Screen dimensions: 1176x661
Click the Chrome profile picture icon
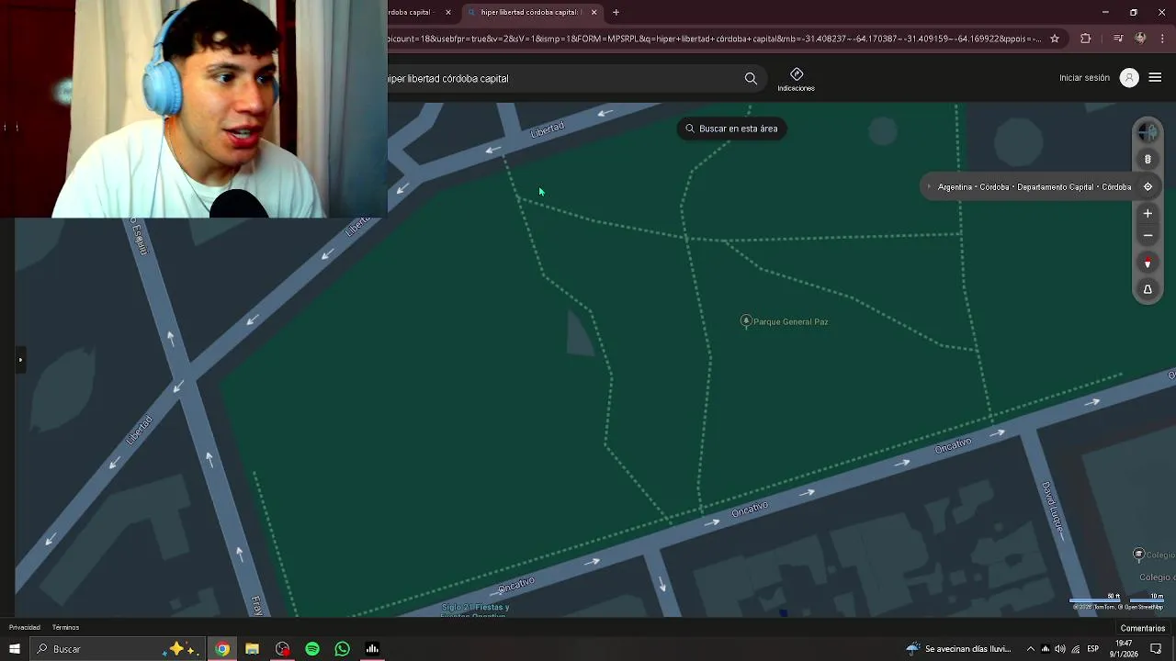point(1141,39)
